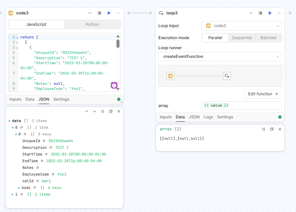Image resolution: width=296 pixels, height=212 pixels.
Task: Toggle format icon in loop3 array panel
Action: 264,129
